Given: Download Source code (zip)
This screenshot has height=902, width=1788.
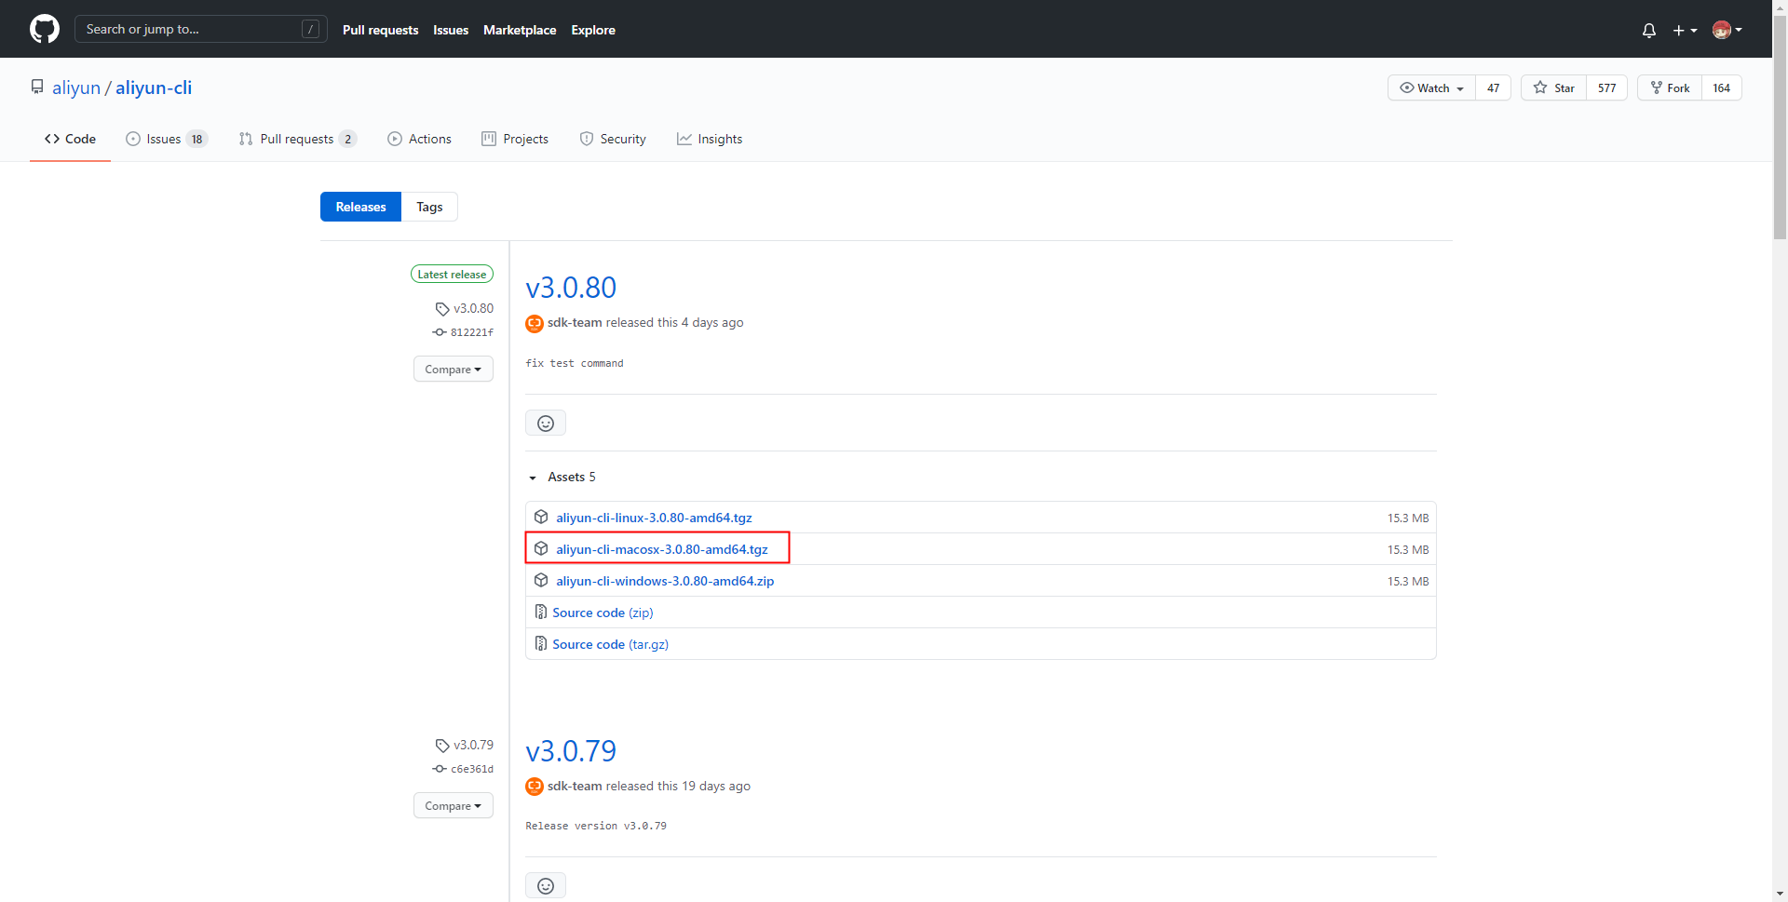Looking at the screenshot, I should pos(603,613).
